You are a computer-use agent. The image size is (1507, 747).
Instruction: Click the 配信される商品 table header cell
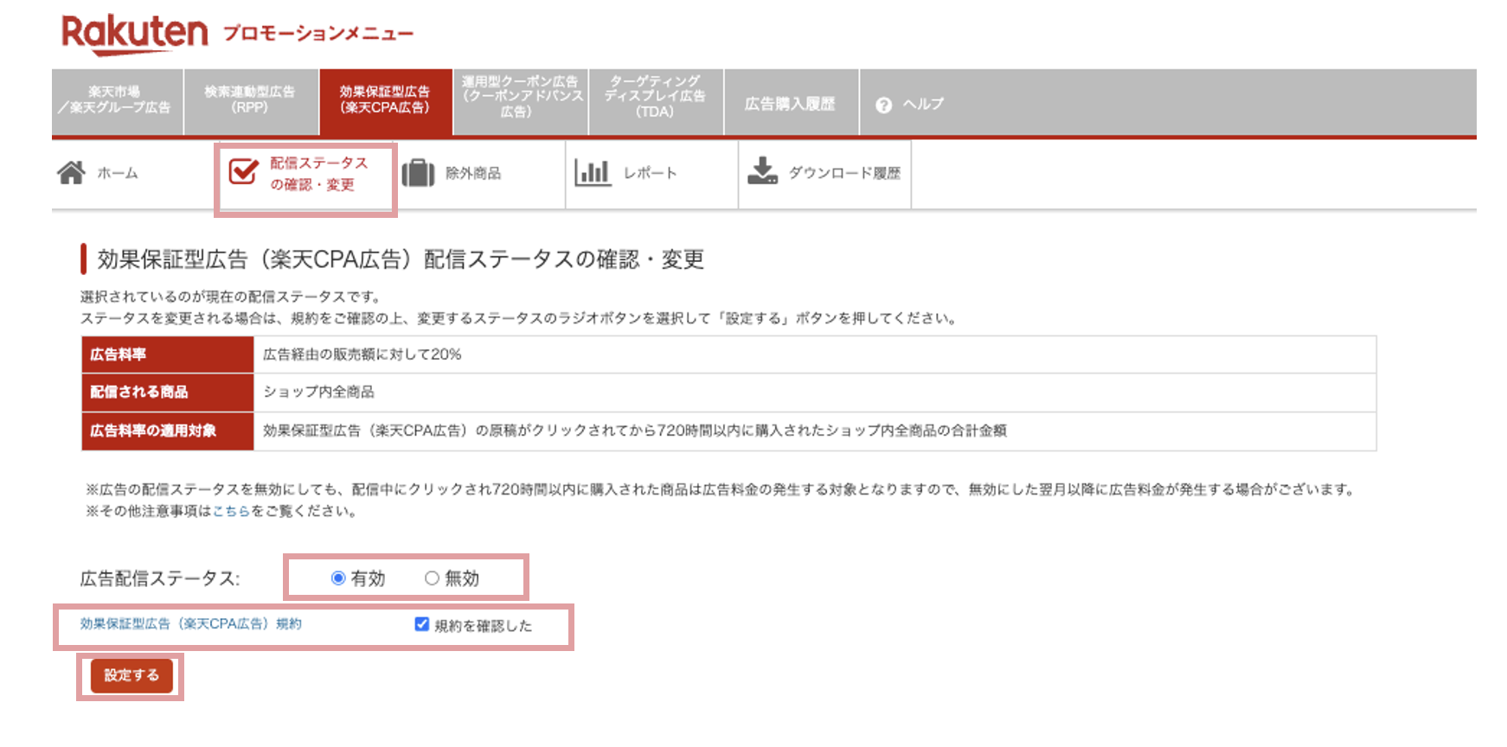168,392
